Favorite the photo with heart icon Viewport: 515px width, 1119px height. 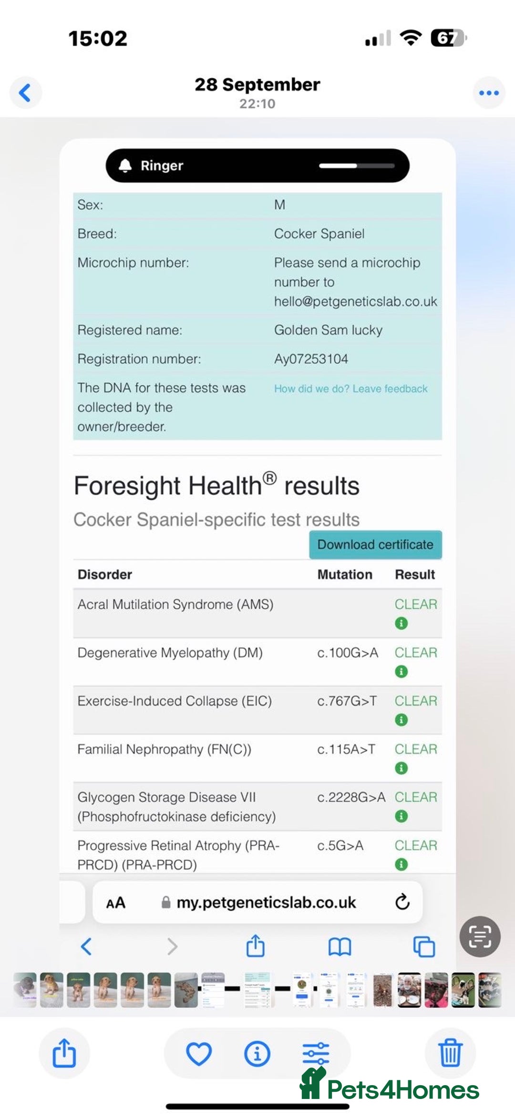pyautogui.click(x=199, y=1053)
